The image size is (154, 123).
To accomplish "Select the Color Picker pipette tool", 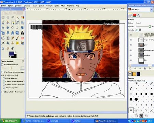I will (17, 23).
